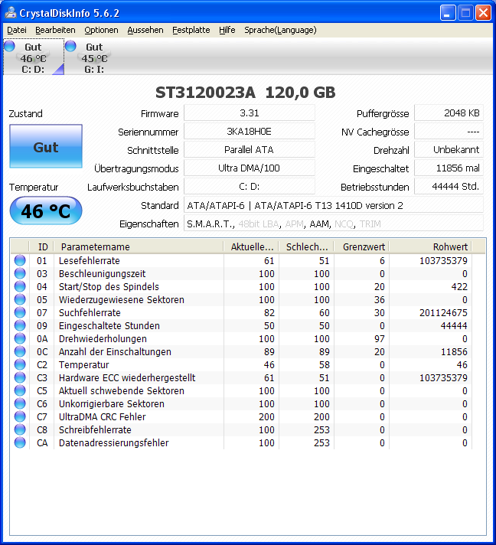This screenshot has height=545, width=496.
Task: Click the status orb for UltraDMA CRC Fehler
Action: click(x=20, y=416)
